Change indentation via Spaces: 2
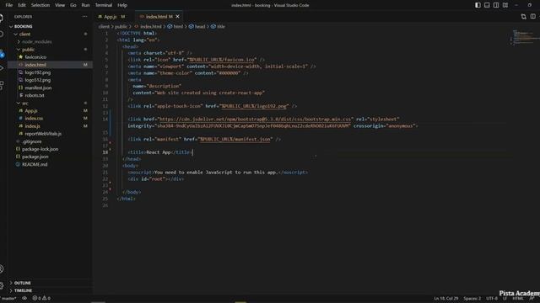The height and width of the screenshot is (303, 540). tap(472, 298)
